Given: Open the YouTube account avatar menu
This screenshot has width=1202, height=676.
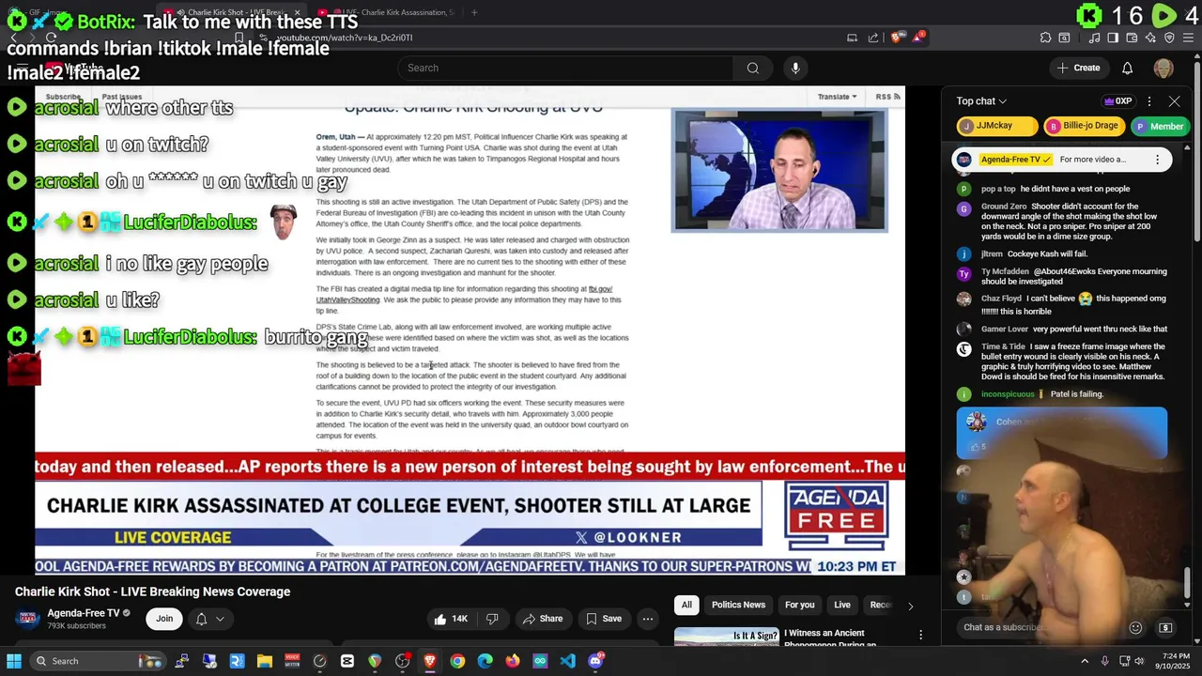Looking at the screenshot, I should tap(1163, 68).
